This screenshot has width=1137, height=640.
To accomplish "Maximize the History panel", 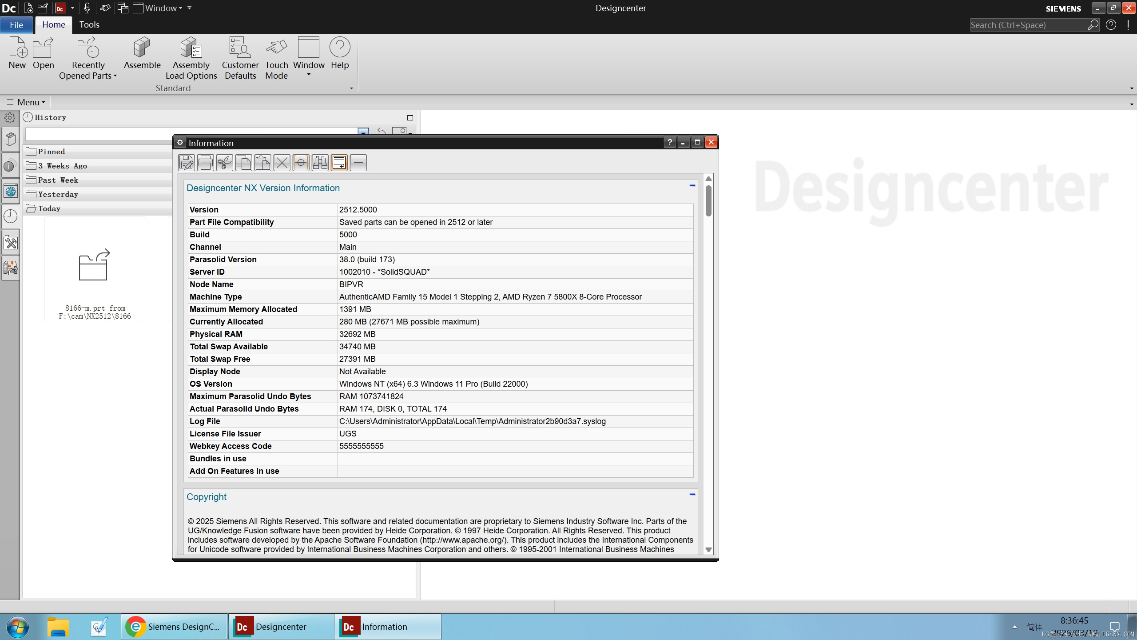I will pos(410,118).
